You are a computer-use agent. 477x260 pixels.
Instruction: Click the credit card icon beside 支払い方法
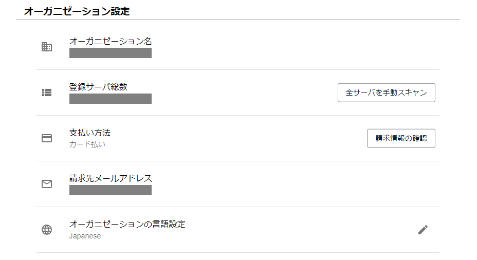(47, 138)
